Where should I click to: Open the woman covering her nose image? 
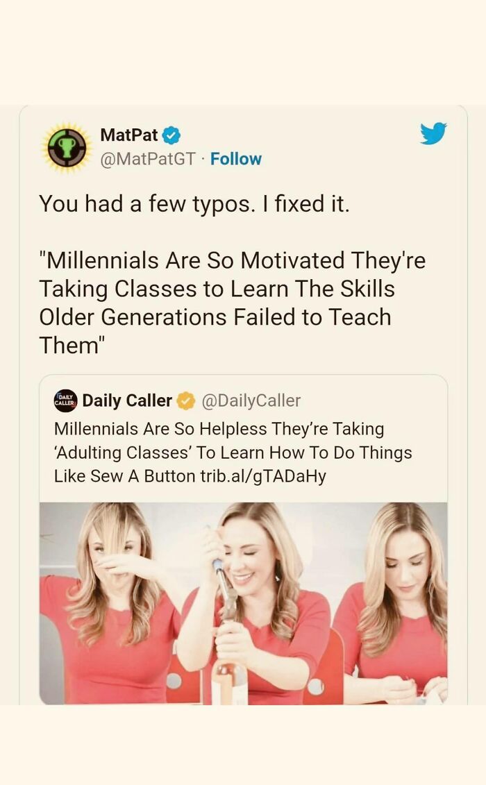108,603
